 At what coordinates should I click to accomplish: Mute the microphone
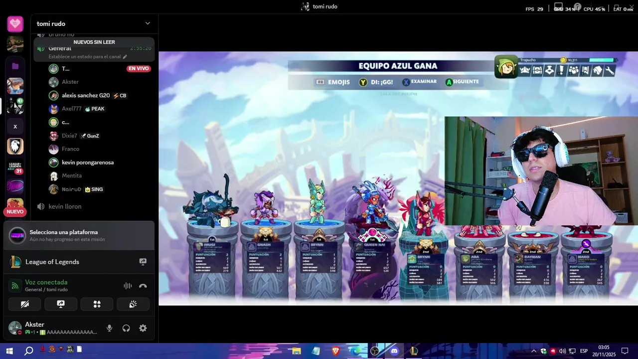pos(110,328)
